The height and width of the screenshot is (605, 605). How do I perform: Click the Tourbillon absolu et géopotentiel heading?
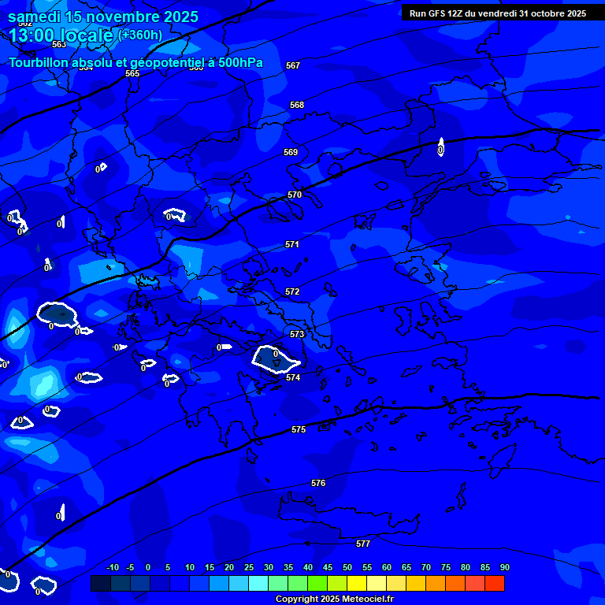[x=135, y=63]
